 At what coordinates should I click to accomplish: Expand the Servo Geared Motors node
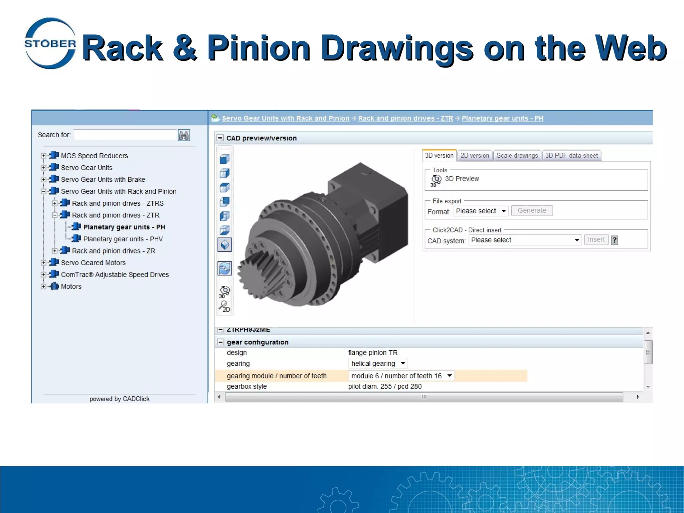click(43, 263)
